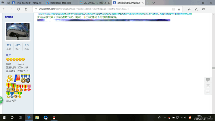The height and width of the screenshot is (121, 215).
Task: Close the 捷宝新款正弦静音造浪 tab
Action: (x=143, y=3)
